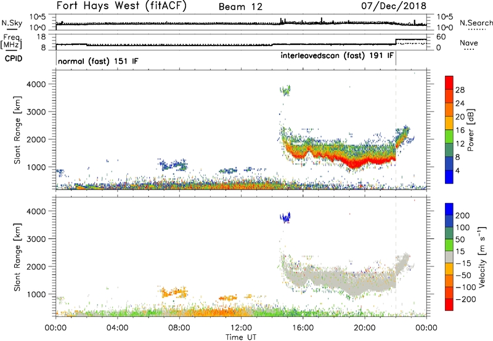Click the '4000' tick of the power panel

pyautogui.click(x=36, y=84)
